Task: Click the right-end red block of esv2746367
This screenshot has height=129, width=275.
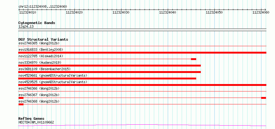Action: pos(264,98)
